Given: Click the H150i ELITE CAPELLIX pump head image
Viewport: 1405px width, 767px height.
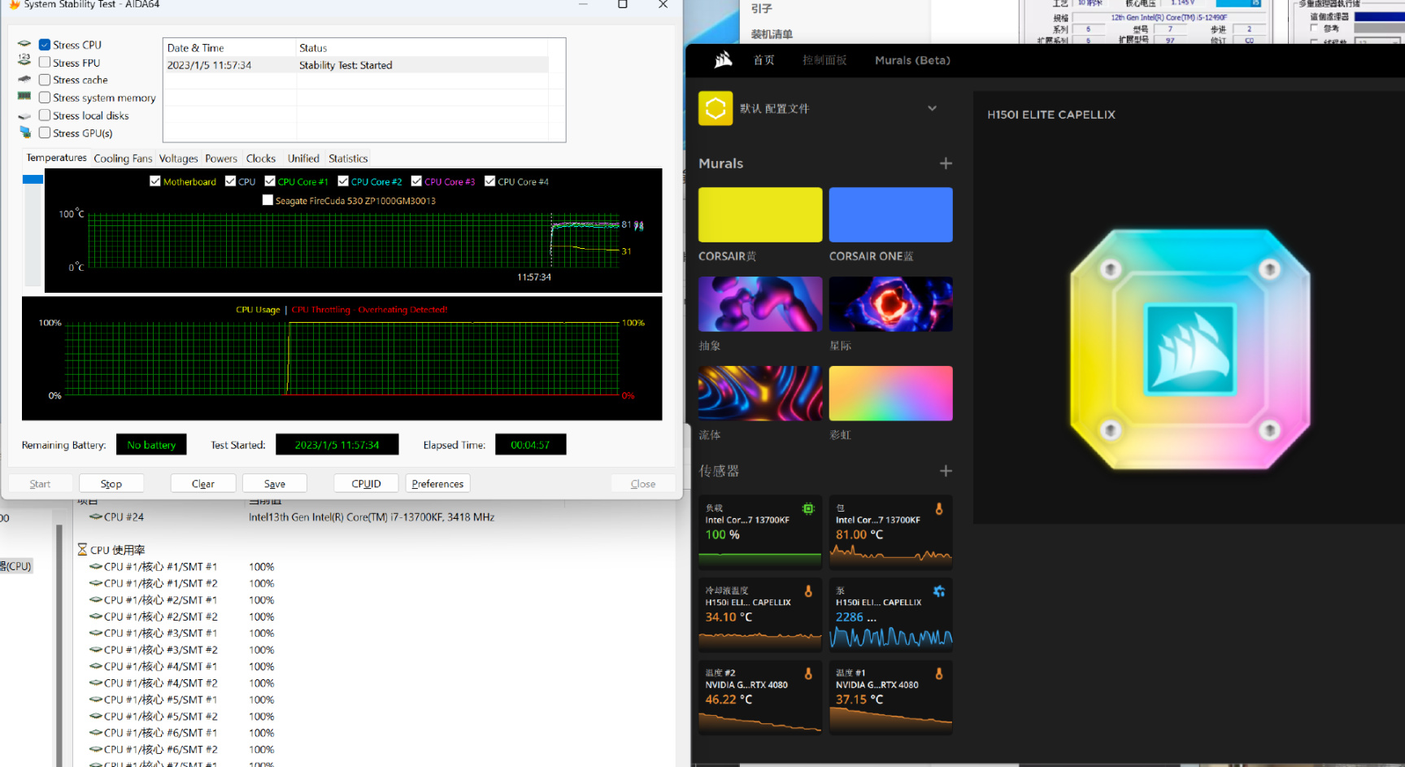Looking at the screenshot, I should coord(1190,350).
